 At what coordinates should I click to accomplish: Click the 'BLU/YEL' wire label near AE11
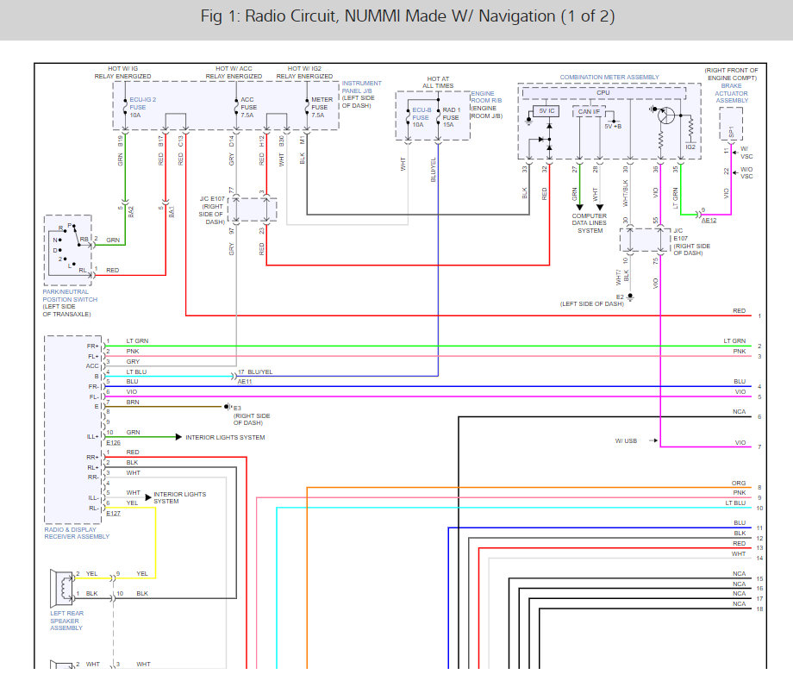click(260, 371)
